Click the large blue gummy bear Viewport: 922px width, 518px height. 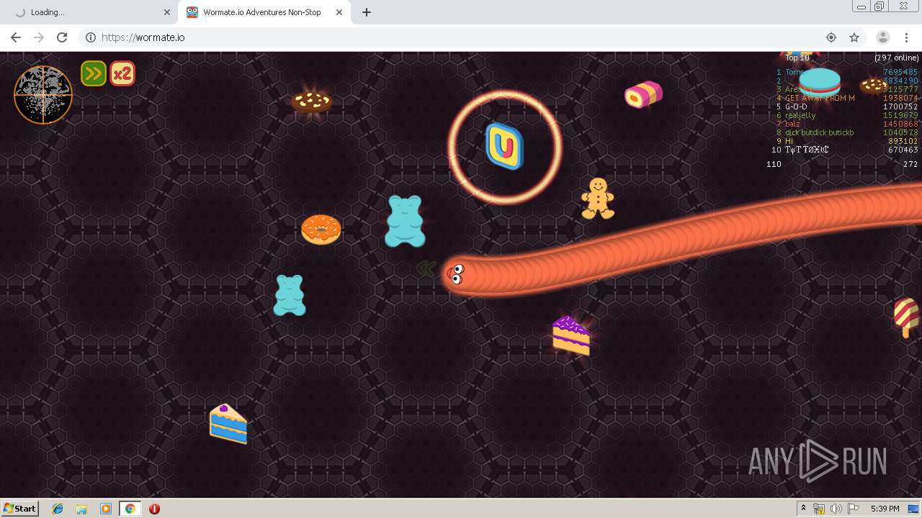click(405, 221)
